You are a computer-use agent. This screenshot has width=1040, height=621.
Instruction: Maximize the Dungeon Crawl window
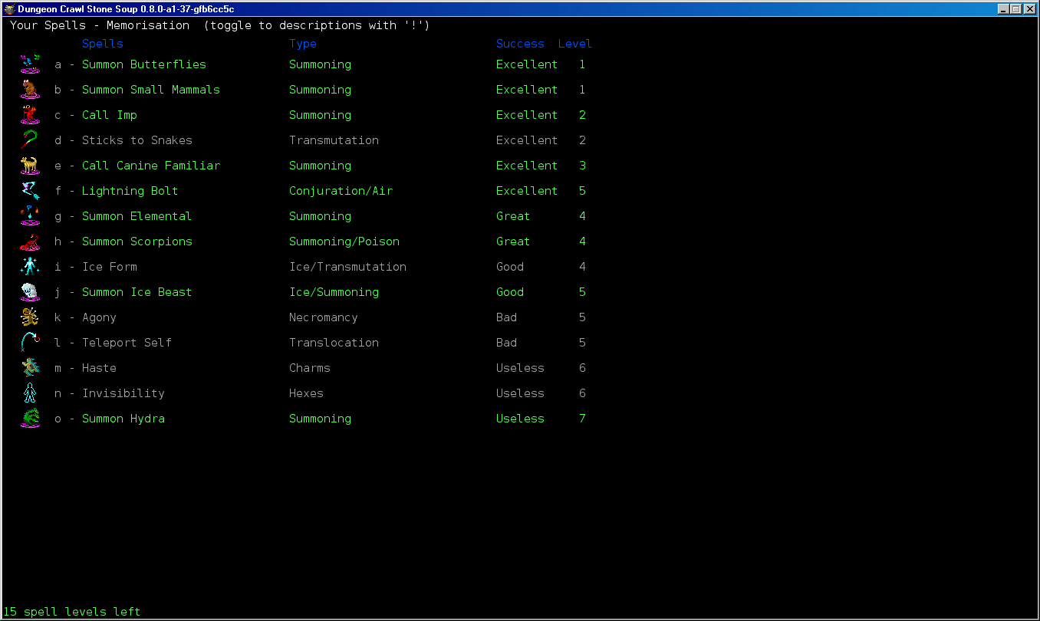(x=1016, y=9)
